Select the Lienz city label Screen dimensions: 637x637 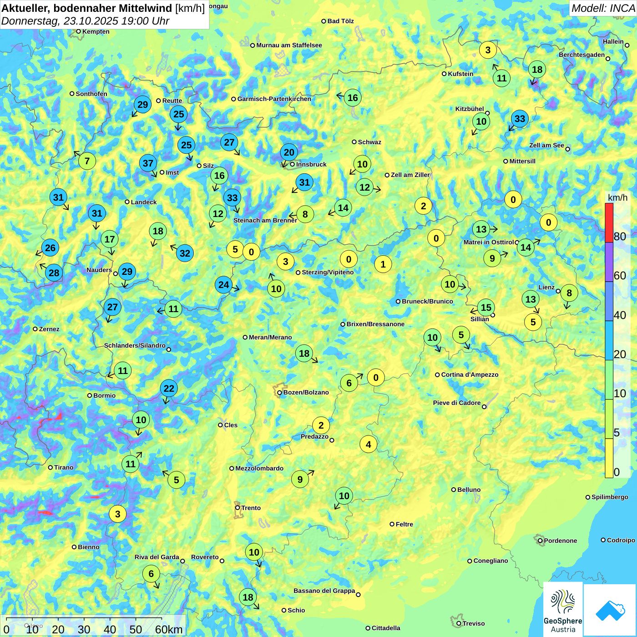(x=546, y=287)
